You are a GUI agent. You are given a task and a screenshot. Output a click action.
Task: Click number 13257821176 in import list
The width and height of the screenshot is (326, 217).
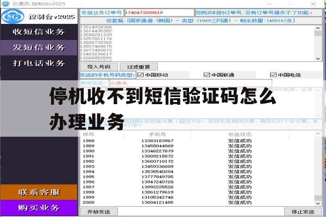pos(96,39)
